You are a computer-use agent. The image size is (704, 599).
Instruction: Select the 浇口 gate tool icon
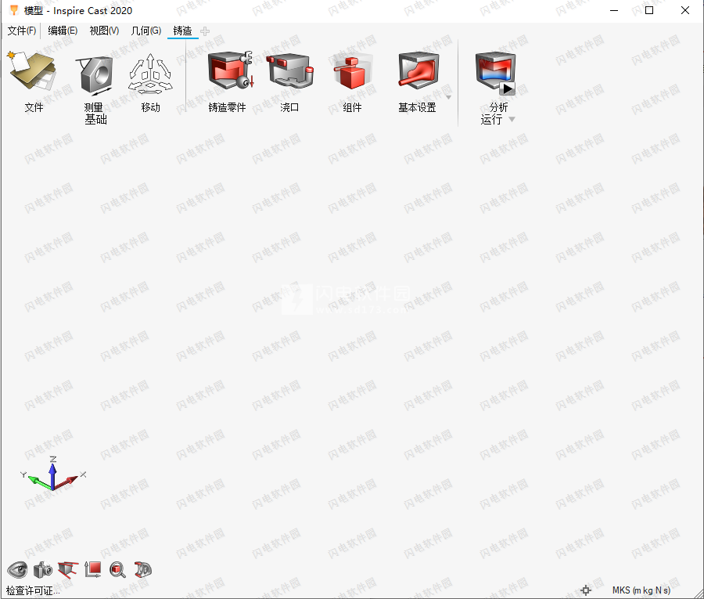289,71
